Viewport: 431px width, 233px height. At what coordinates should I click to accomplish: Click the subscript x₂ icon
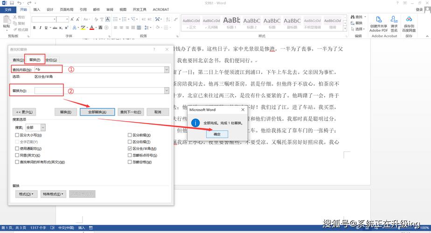point(61,27)
